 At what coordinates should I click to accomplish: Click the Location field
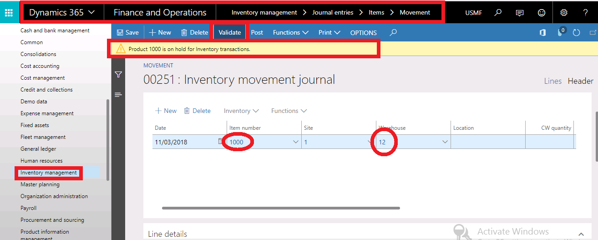(488, 142)
